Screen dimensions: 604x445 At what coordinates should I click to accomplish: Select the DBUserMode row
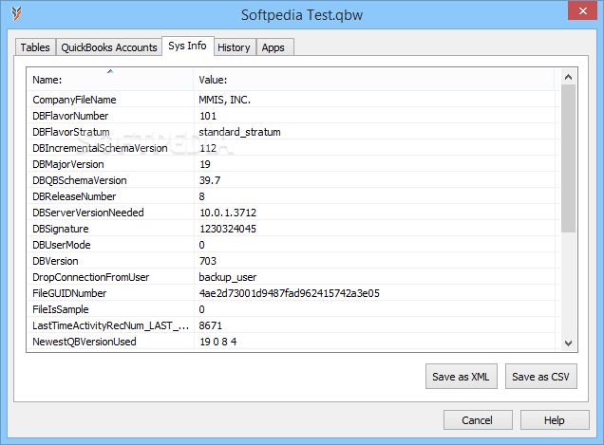pyautogui.click(x=293, y=245)
